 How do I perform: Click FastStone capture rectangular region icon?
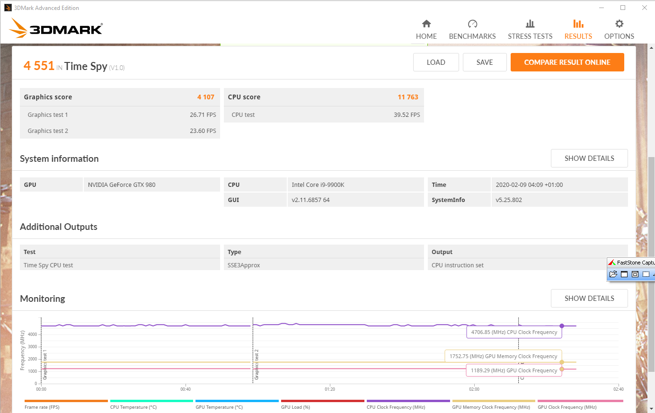pyautogui.click(x=646, y=274)
